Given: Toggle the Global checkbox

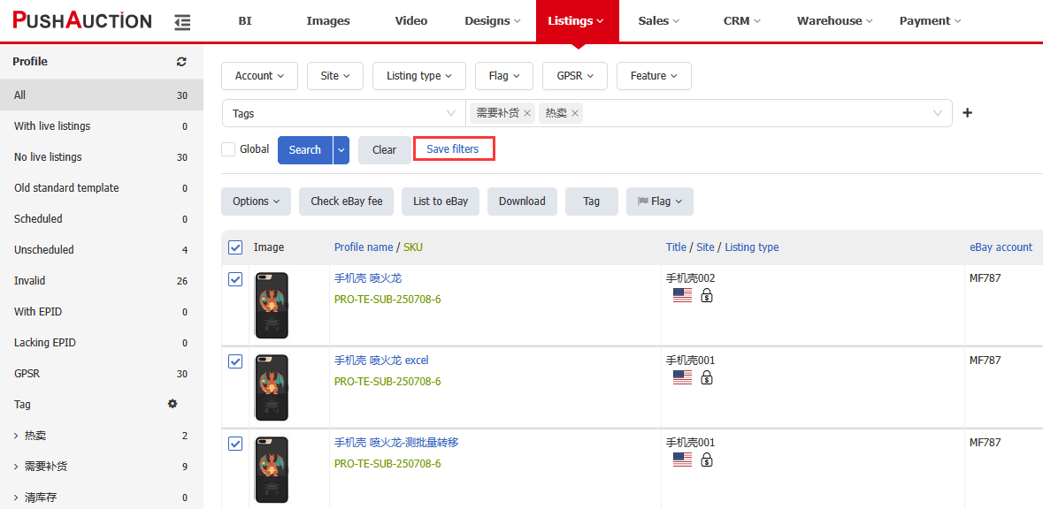Looking at the screenshot, I should pyautogui.click(x=228, y=149).
